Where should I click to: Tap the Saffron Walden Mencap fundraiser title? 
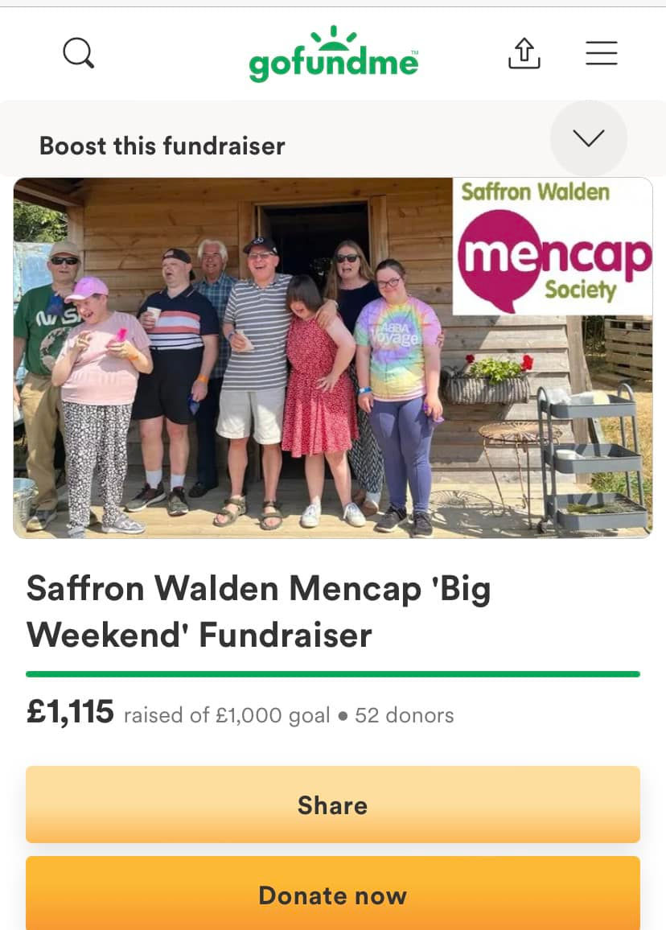point(258,611)
